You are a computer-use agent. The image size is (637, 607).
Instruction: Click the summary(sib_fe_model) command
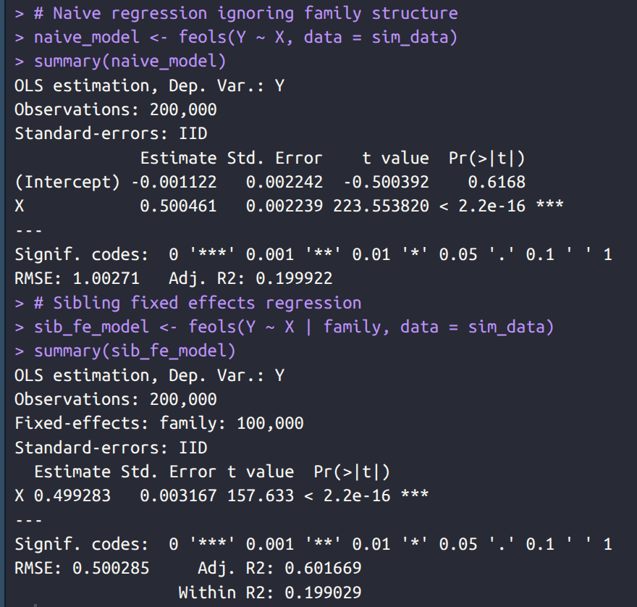[135, 351]
